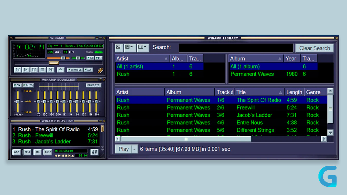Open the playlist ADD menu
This screenshot has height=195, width=347.
point(17,152)
